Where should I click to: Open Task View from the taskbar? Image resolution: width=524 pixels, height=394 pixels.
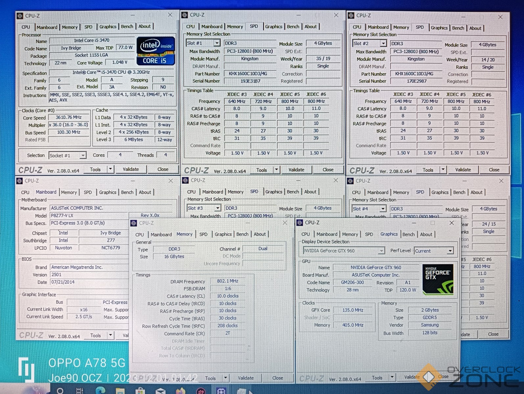click(x=80, y=390)
